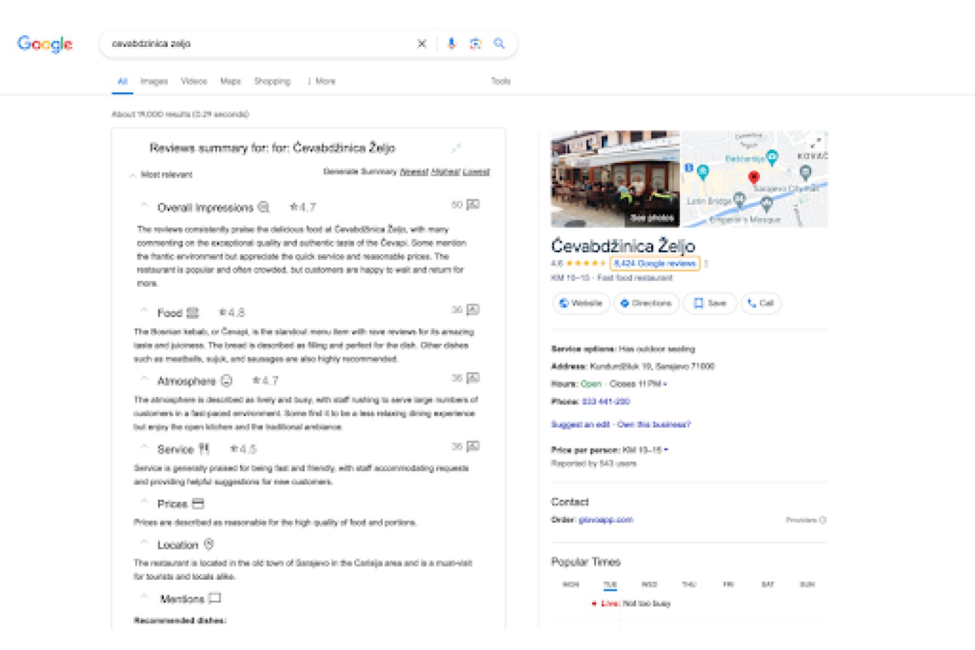The width and height of the screenshot is (975, 650).
Task: Open the glovoapp.com order link
Action: [x=606, y=520]
